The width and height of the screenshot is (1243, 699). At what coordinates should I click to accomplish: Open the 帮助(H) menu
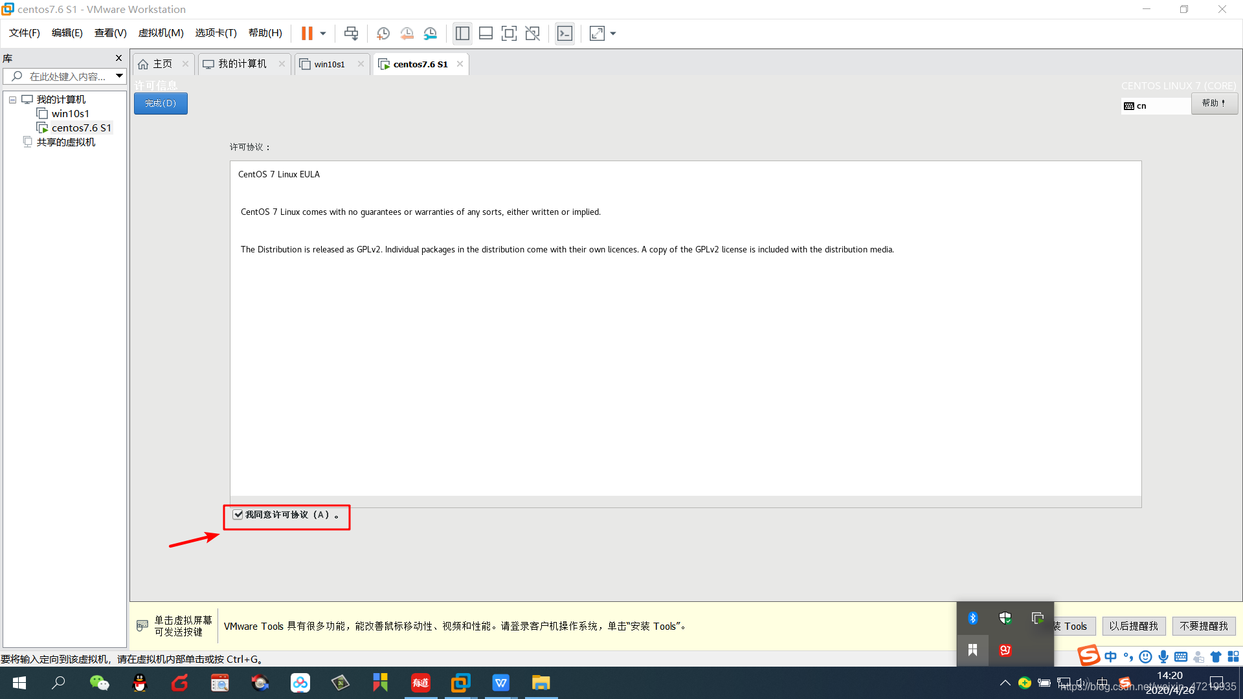tap(265, 33)
